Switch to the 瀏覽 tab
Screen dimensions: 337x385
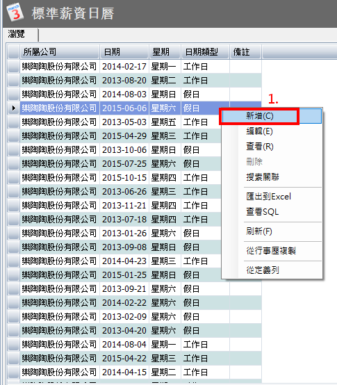click(x=21, y=34)
